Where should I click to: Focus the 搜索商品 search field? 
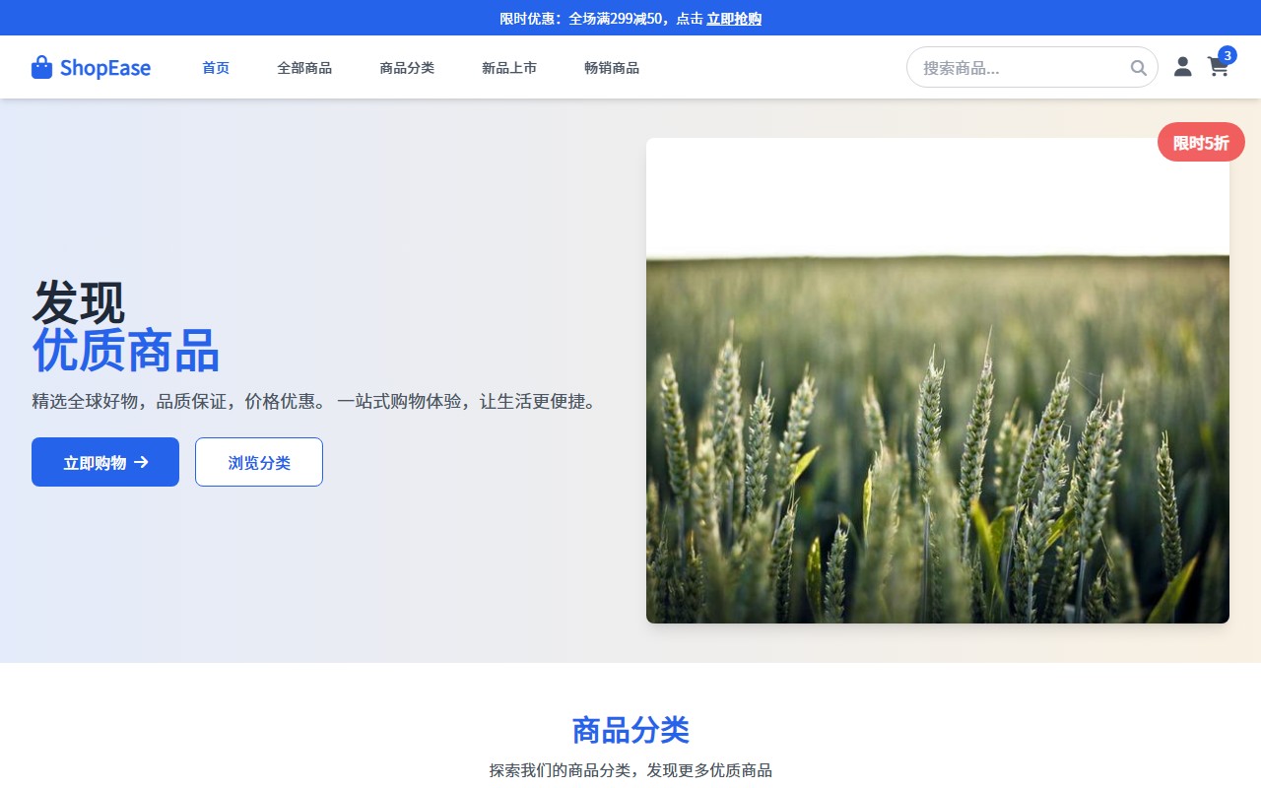[x=1020, y=68]
